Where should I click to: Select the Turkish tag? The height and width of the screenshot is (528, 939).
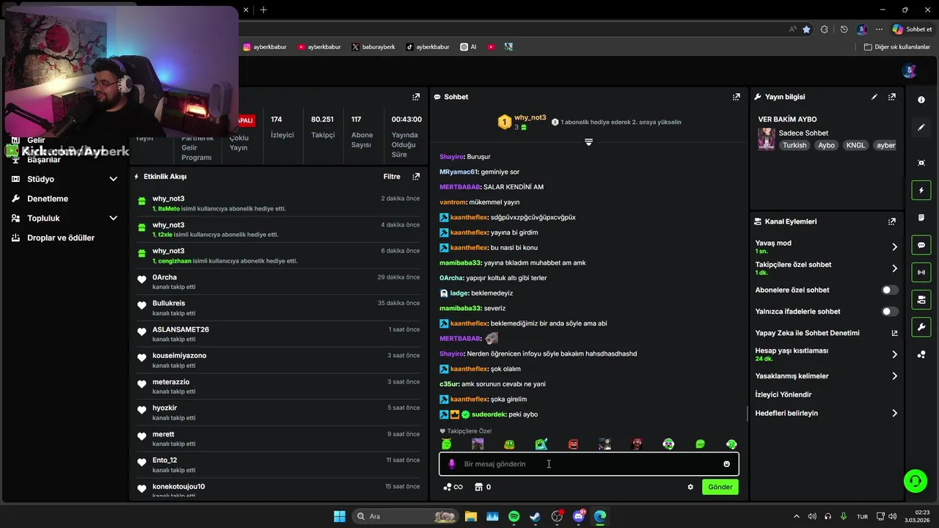click(x=794, y=145)
